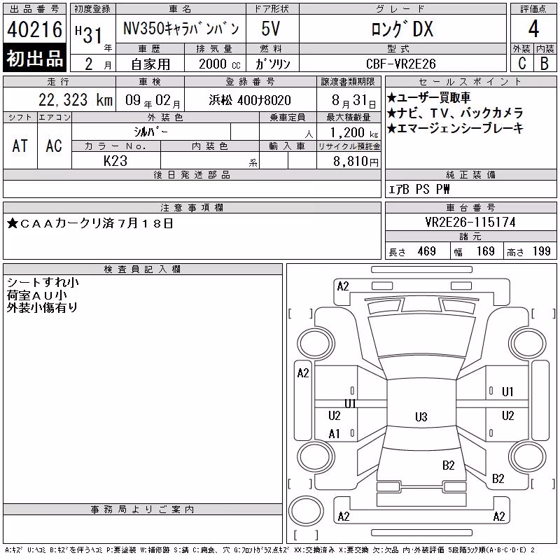
Task: Click the inspector notes header 検査員記入欄
Action: tap(142, 269)
